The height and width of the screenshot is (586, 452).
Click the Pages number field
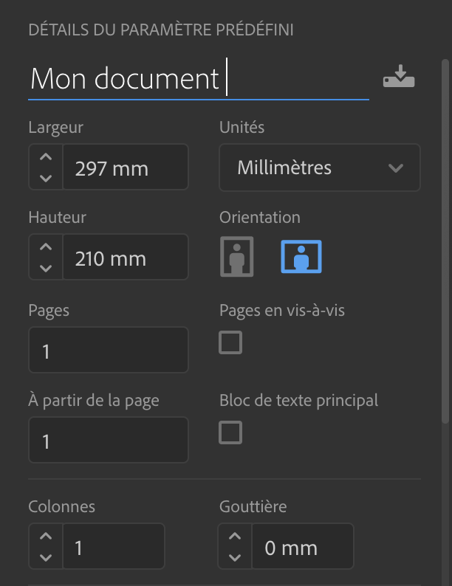(x=109, y=350)
